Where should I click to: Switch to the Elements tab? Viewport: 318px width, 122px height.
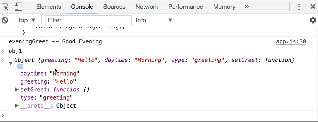click(49, 7)
